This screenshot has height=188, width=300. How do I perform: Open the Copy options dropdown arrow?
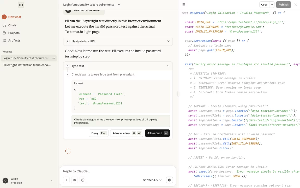272,5
